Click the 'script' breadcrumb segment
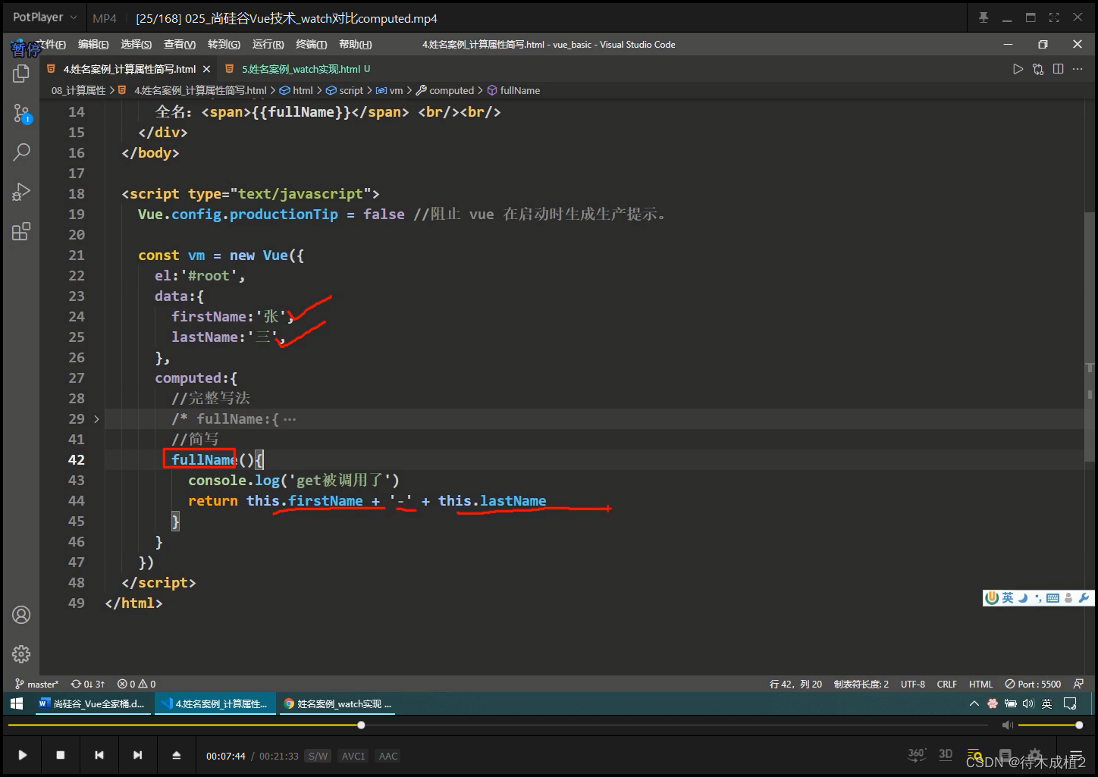 (351, 90)
